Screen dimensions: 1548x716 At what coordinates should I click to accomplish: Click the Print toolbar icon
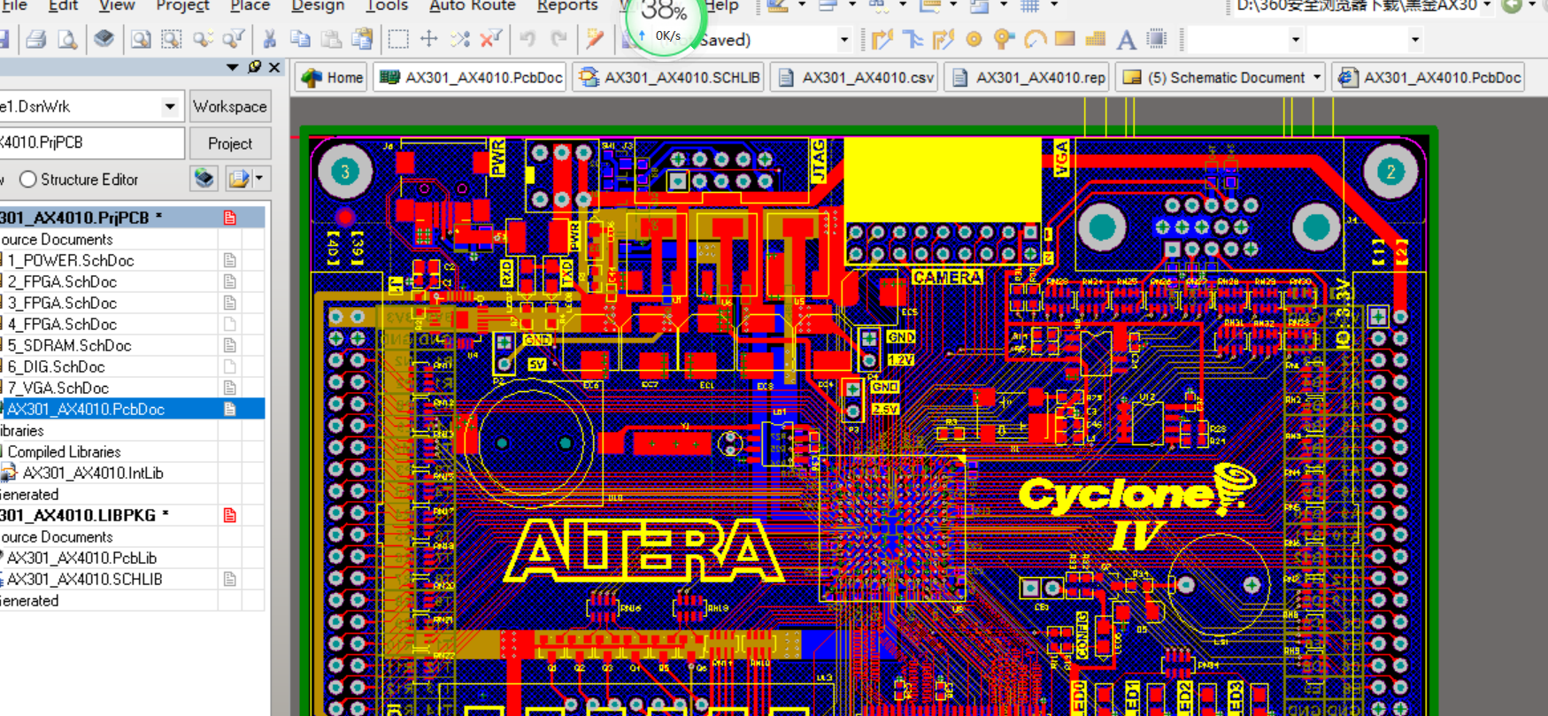36,39
